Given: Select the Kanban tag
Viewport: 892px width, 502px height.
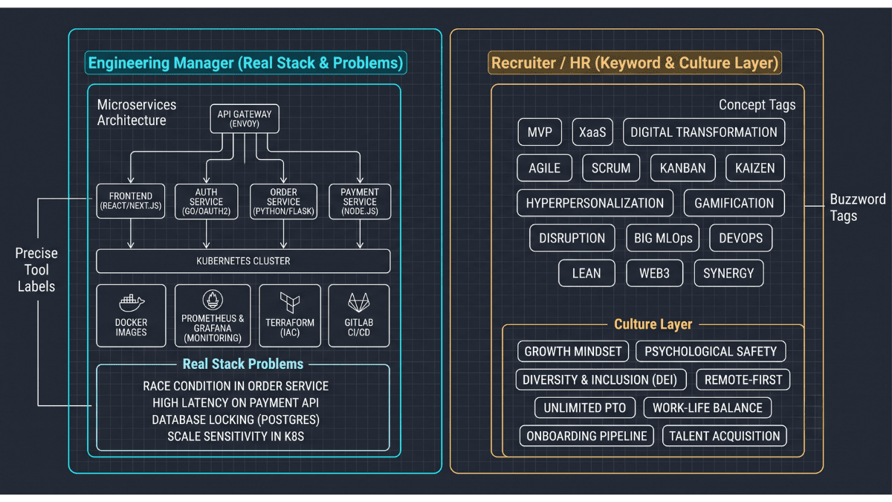Looking at the screenshot, I should click(x=683, y=168).
